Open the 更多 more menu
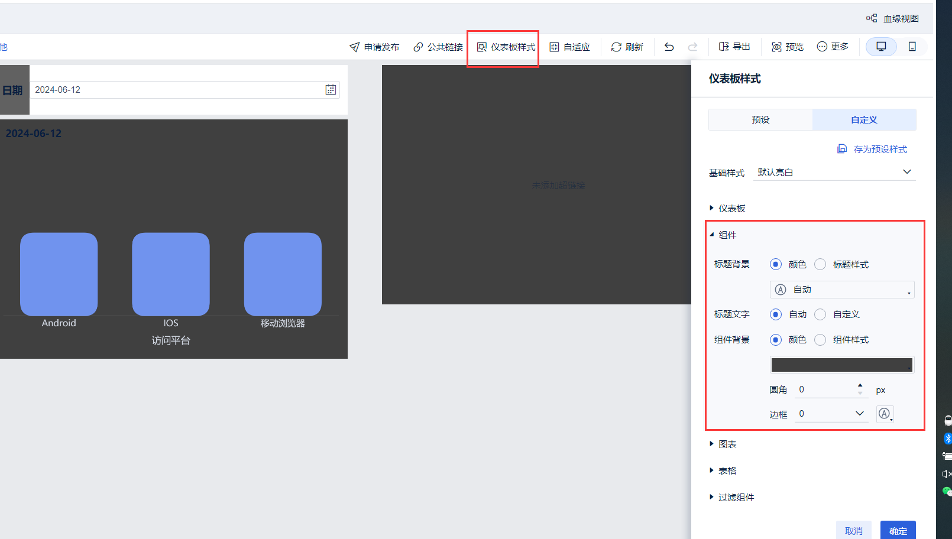Screen dimensions: 952x539 833,47
